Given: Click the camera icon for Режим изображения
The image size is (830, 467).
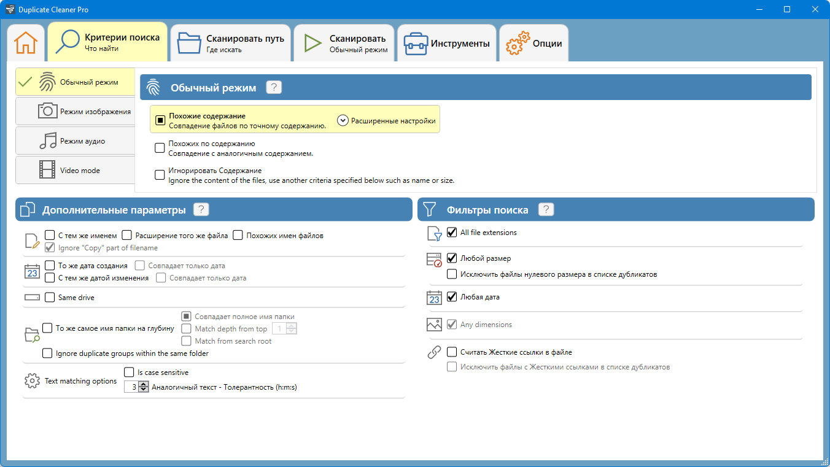Looking at the screenshot, I should click(47, 111).
